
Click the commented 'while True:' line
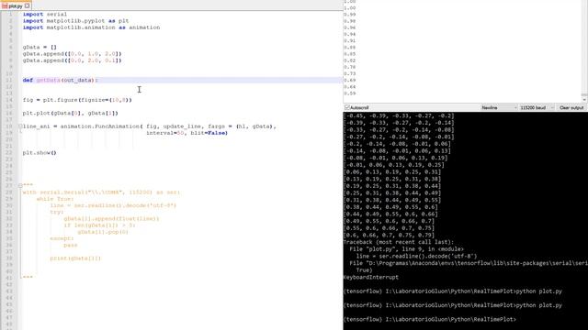click(x=55, y=199)
